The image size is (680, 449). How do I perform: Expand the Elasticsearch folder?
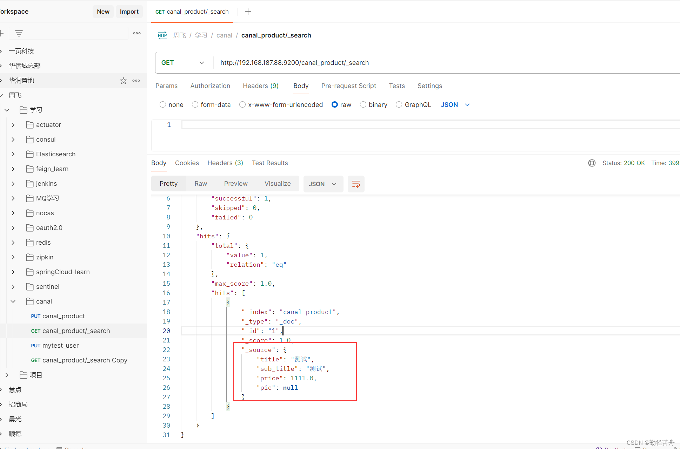[x=13, y=154]
